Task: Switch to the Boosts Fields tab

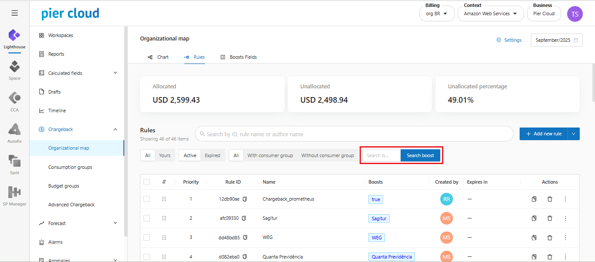Action: click(238, 57)
